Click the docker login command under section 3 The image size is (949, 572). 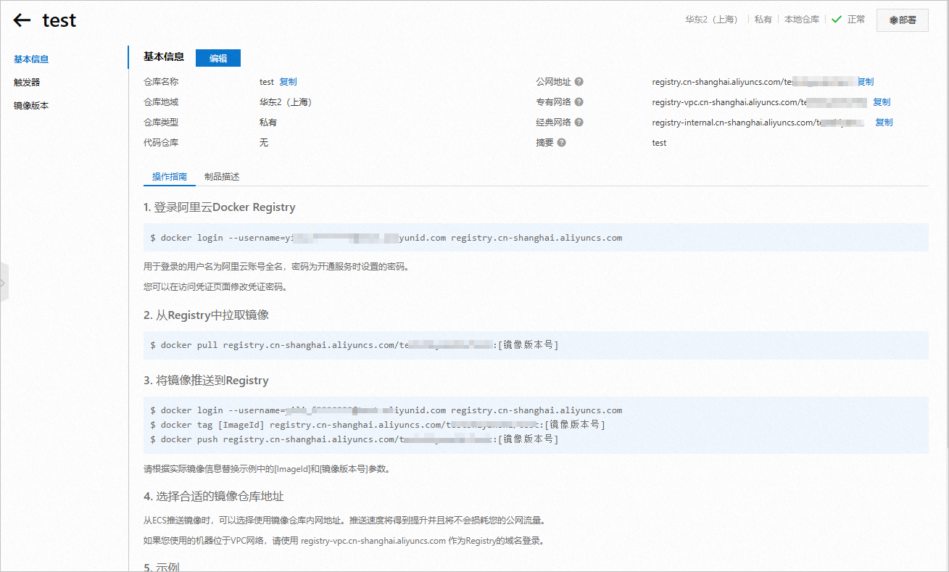click(x=386, y=410)
